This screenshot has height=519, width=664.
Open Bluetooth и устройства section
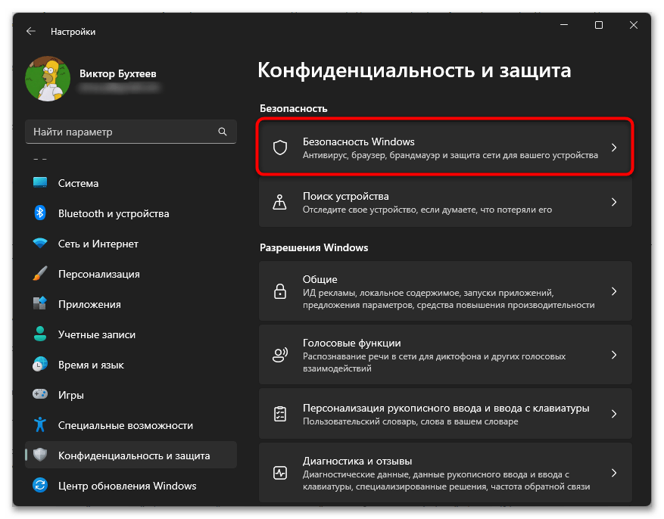point(130,213)
